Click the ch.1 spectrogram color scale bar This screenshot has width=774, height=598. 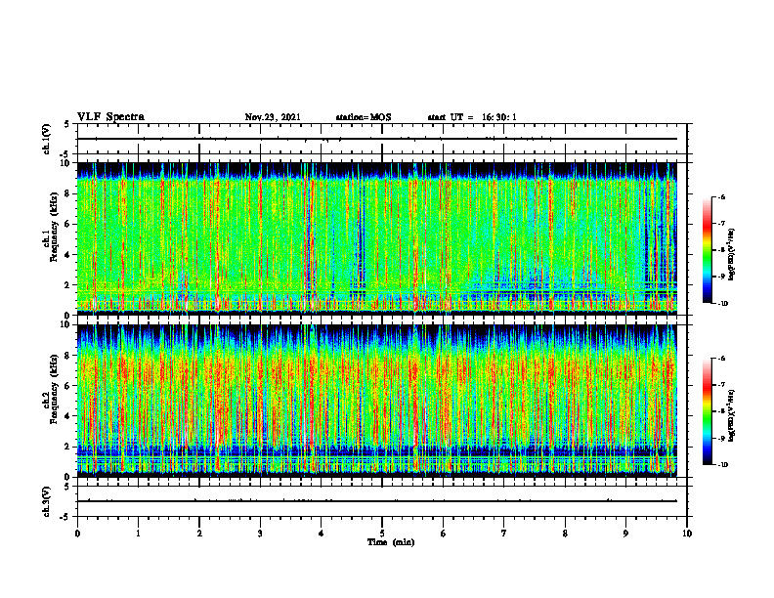coord(708,250)
